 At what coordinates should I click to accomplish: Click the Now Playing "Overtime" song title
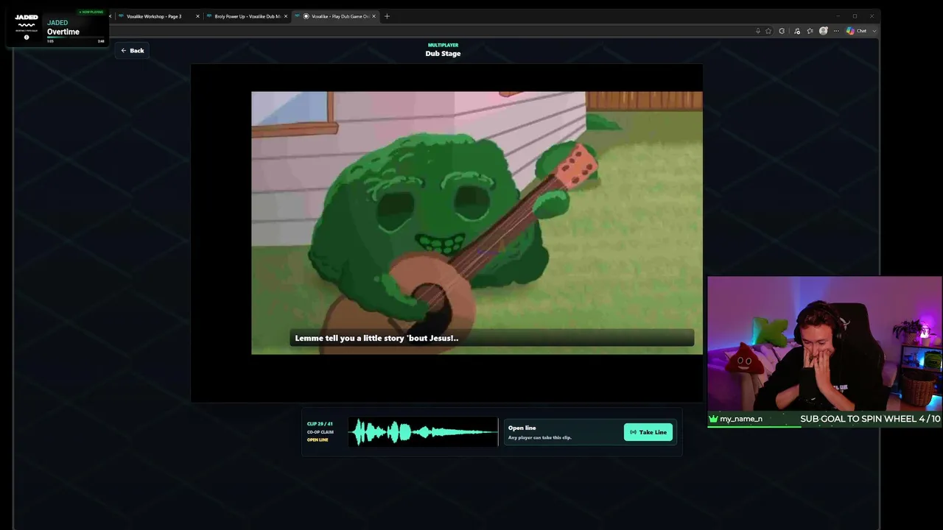(63, 32)
